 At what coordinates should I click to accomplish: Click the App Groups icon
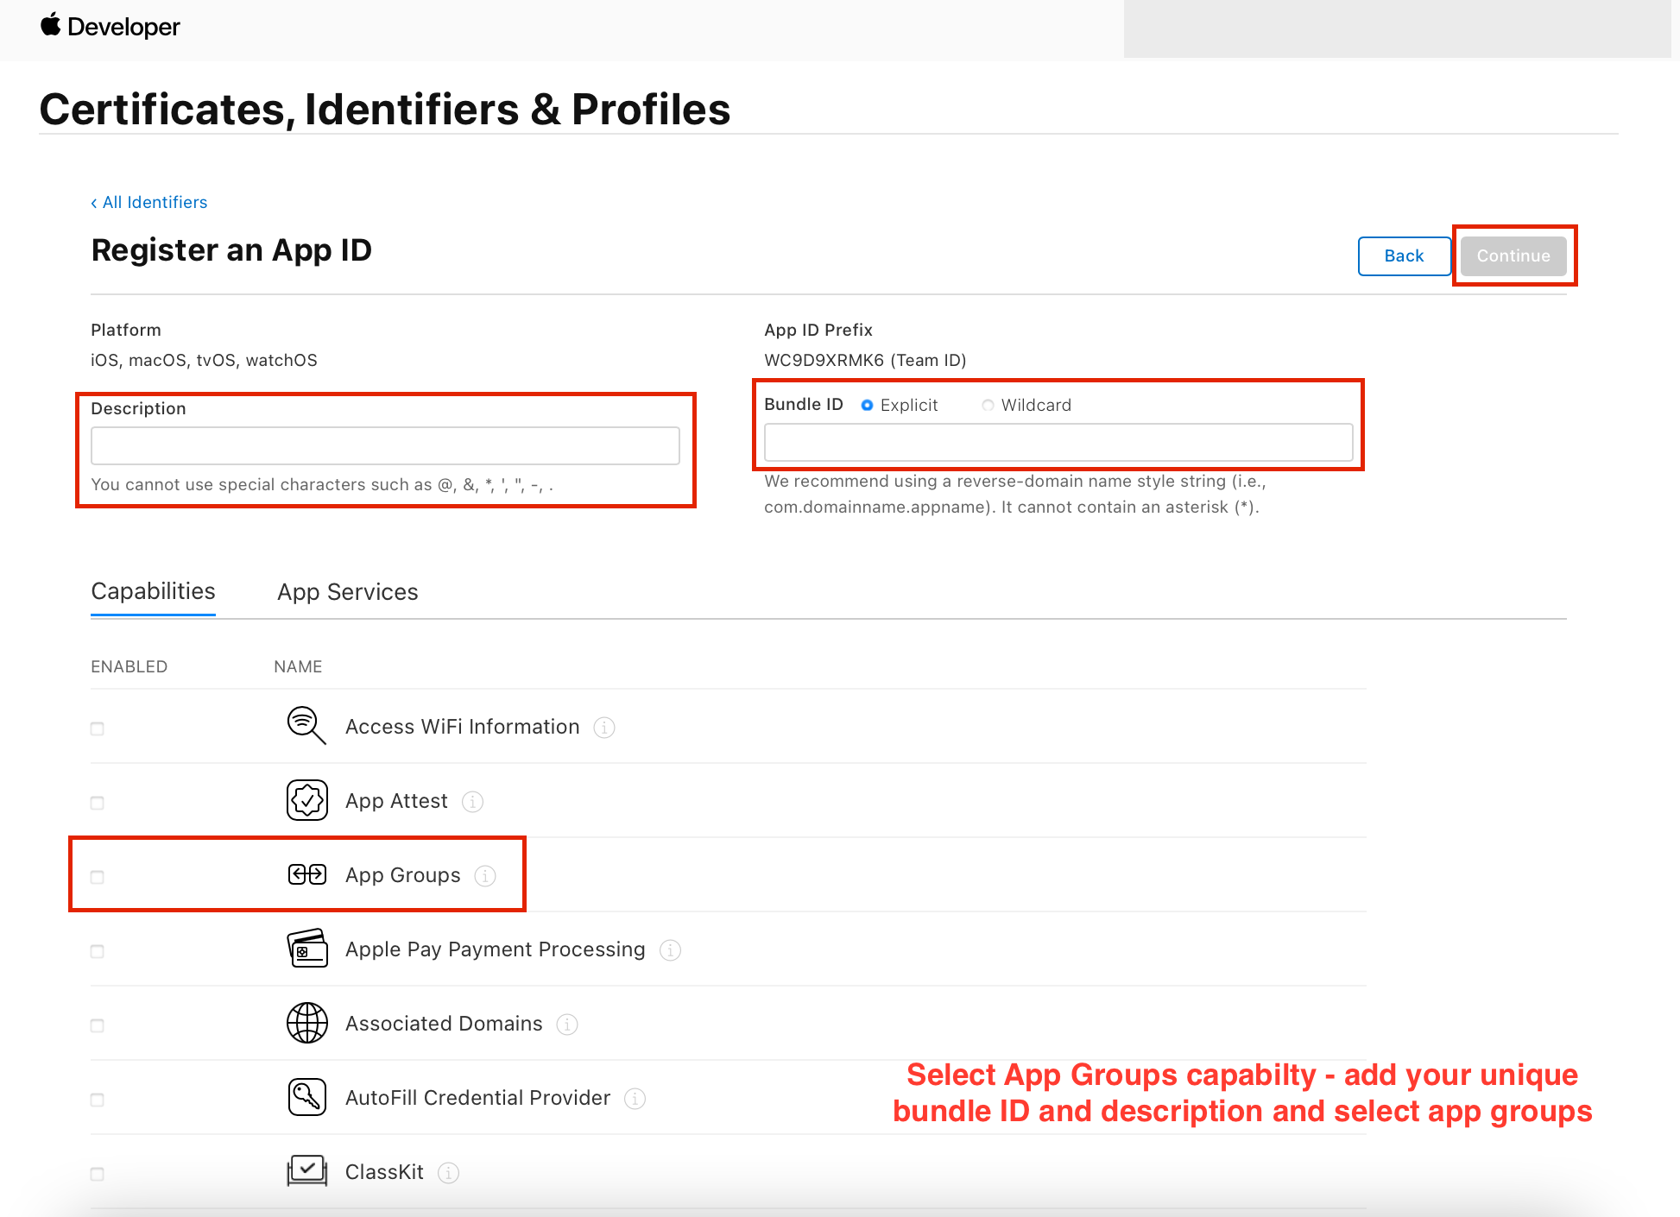click(x=306, y=874)
